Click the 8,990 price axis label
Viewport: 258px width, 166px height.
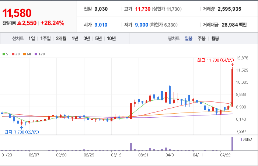click(x=241, y=107)
